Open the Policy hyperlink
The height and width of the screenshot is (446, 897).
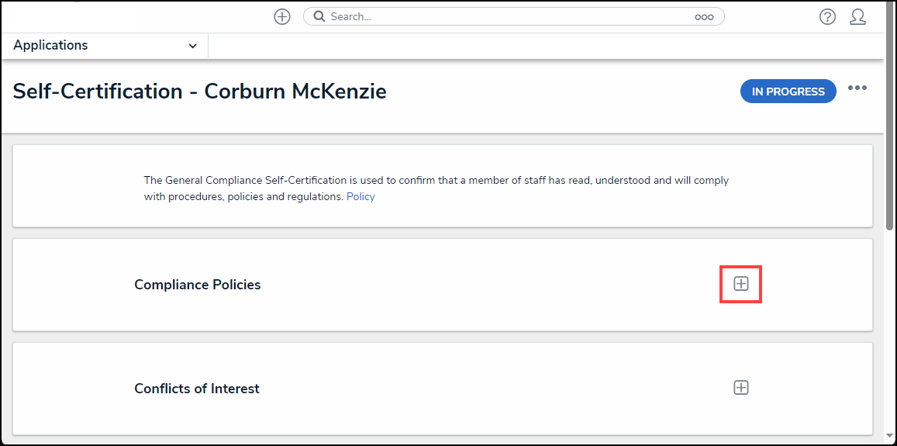coord(361,196)
